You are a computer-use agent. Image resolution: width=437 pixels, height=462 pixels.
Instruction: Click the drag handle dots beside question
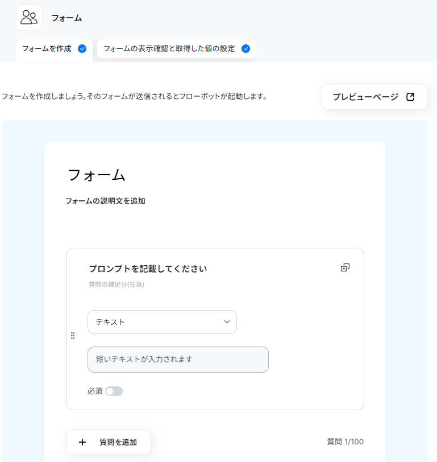point(73,336)
